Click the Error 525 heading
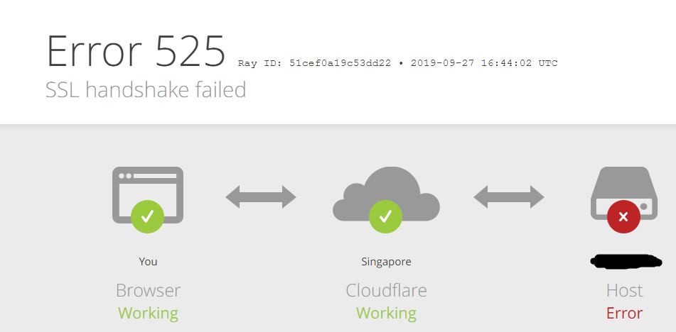The height and width of the screenshot is (332, 676). click(x=136, y=51)
